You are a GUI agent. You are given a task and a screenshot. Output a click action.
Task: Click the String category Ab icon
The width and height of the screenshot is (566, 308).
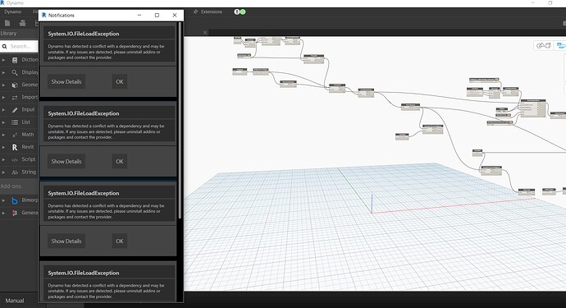(x=15, y=172)
